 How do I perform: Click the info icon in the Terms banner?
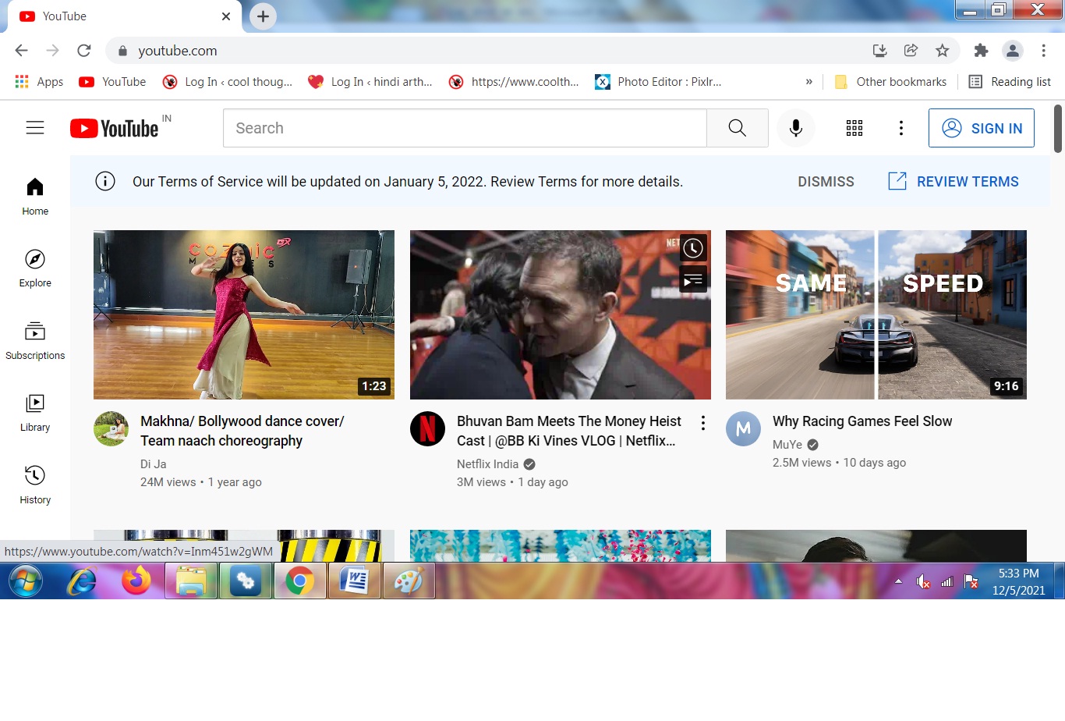(105, 182)
